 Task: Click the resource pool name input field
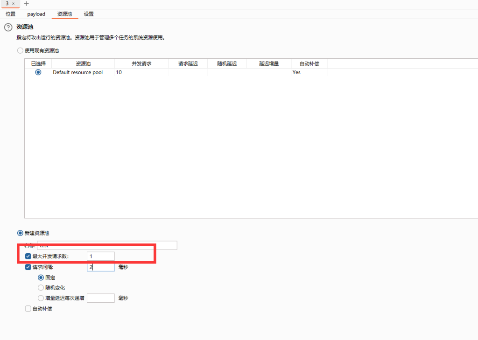click(107, 245)
